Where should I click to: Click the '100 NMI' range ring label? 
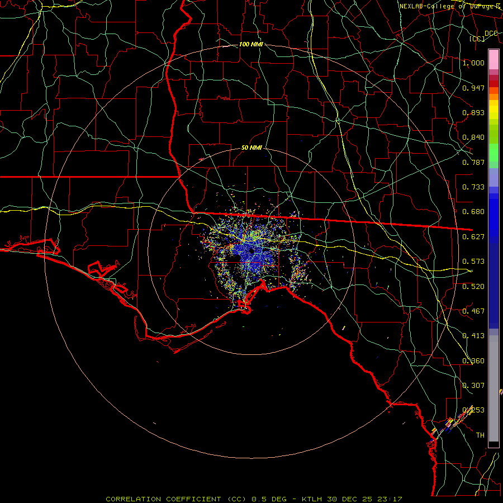click(x=251, y=44)
